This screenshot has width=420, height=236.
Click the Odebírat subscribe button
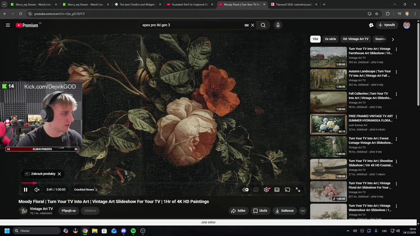click(x=90, y=211)
